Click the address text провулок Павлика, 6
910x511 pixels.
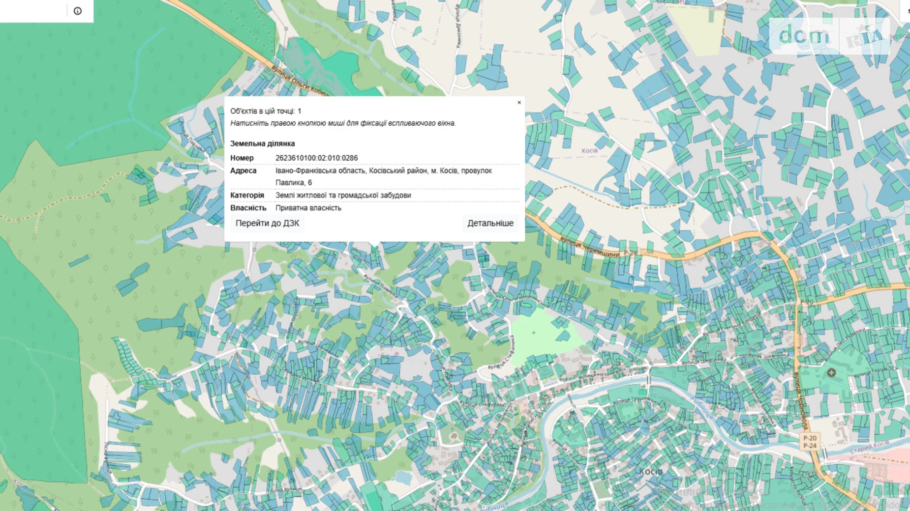coord(384,176)
